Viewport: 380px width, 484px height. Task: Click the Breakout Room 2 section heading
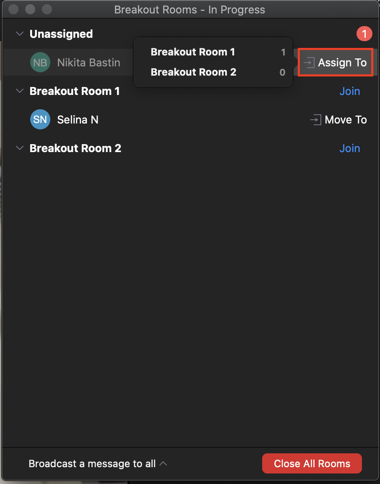(x=75, y=148)
